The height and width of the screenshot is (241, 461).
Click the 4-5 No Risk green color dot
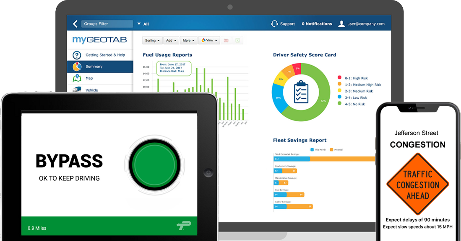point(339,103)
